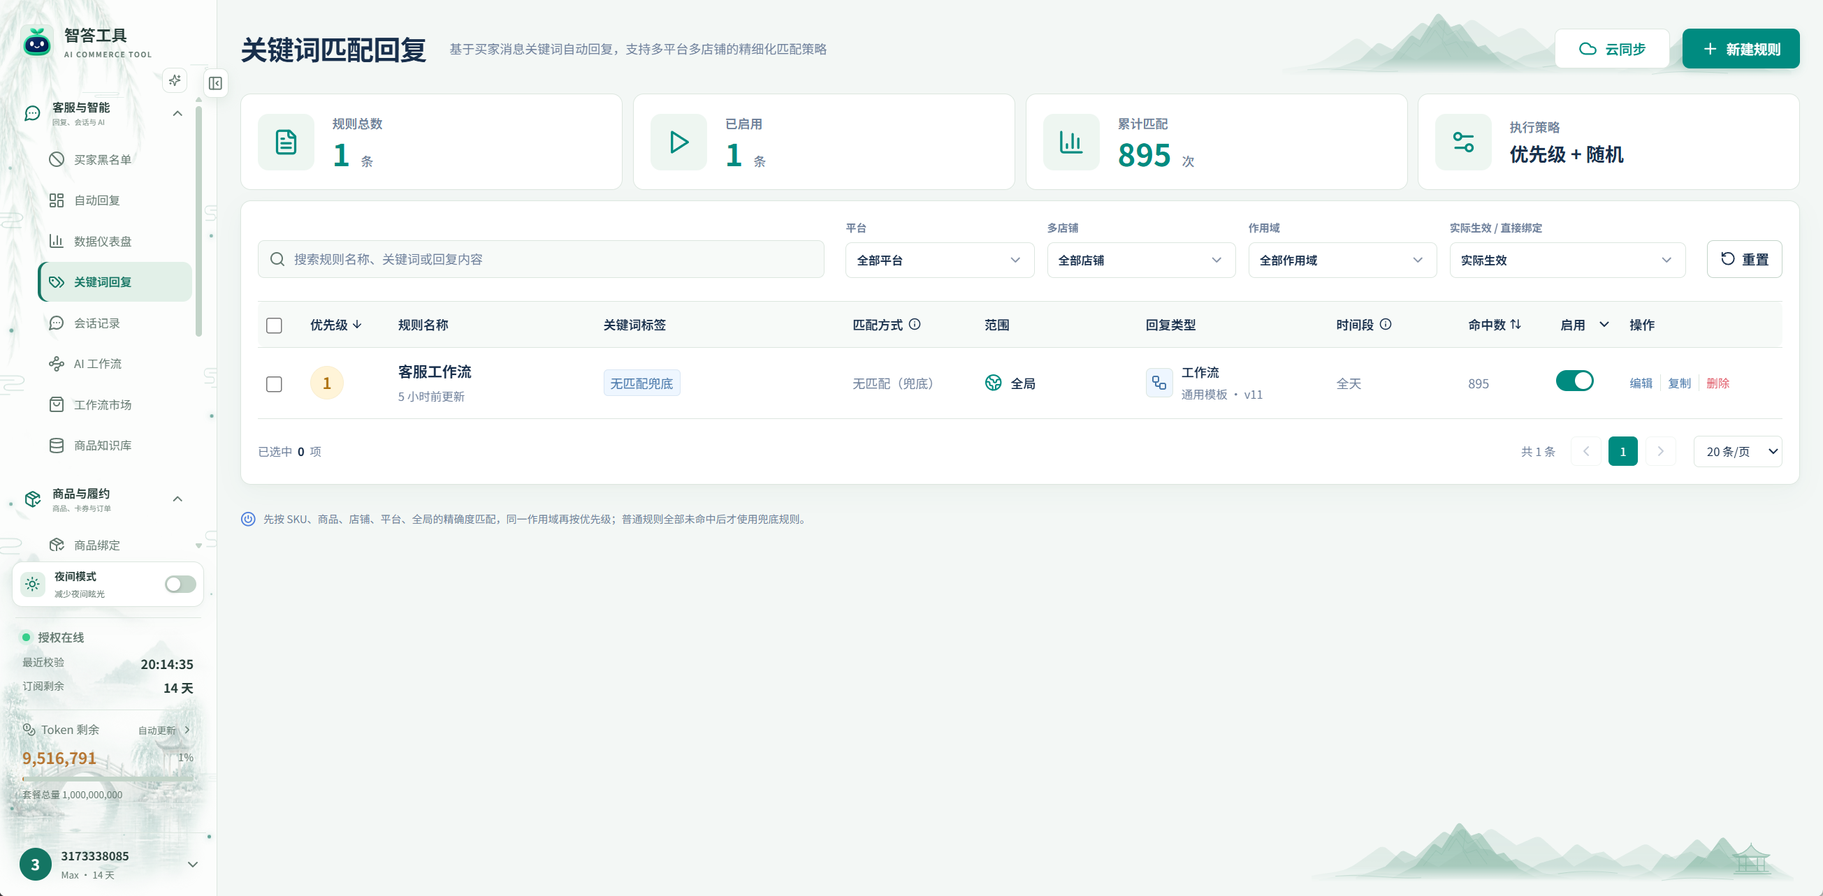Image resolution: width=1823 pixels, height=896 pixels.
Task: Collapse the 客服与智能 section
Action: point(177,113)
